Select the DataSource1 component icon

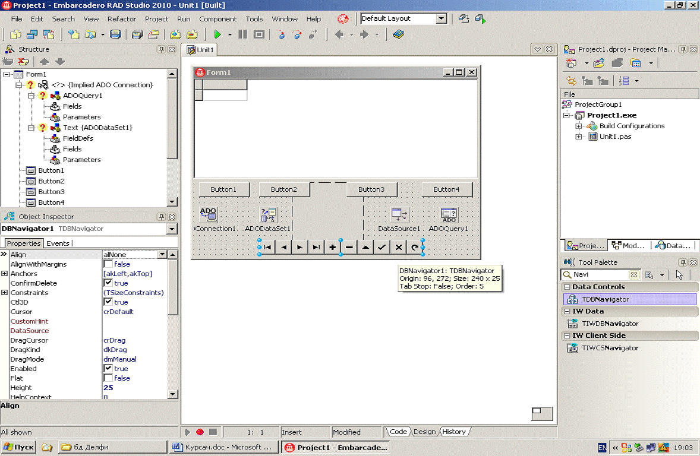(x=399, y=215)
